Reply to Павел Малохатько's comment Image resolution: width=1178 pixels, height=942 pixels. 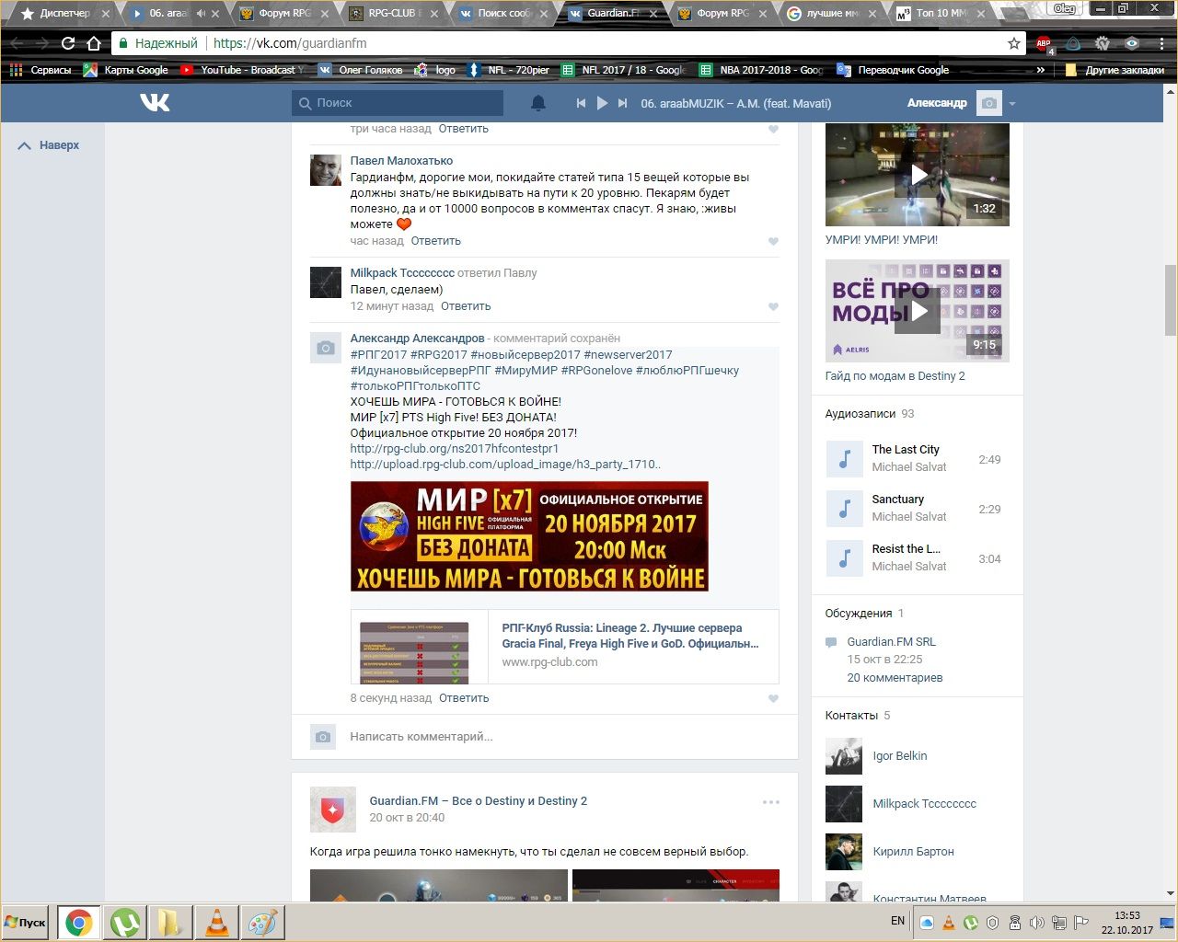[x=436, y=241]
